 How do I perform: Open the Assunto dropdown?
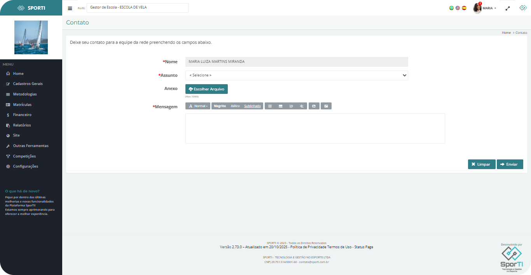(x=297, y=75)
